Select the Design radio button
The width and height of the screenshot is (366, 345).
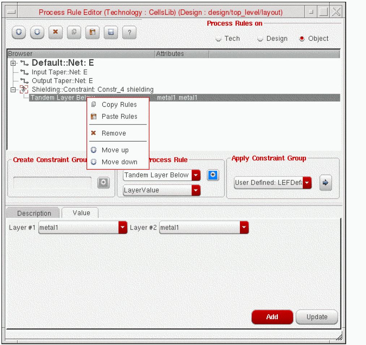260,39
